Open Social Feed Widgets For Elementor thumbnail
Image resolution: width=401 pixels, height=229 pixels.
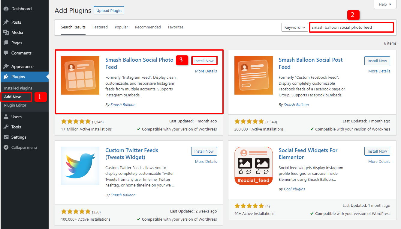click(254, 166)
